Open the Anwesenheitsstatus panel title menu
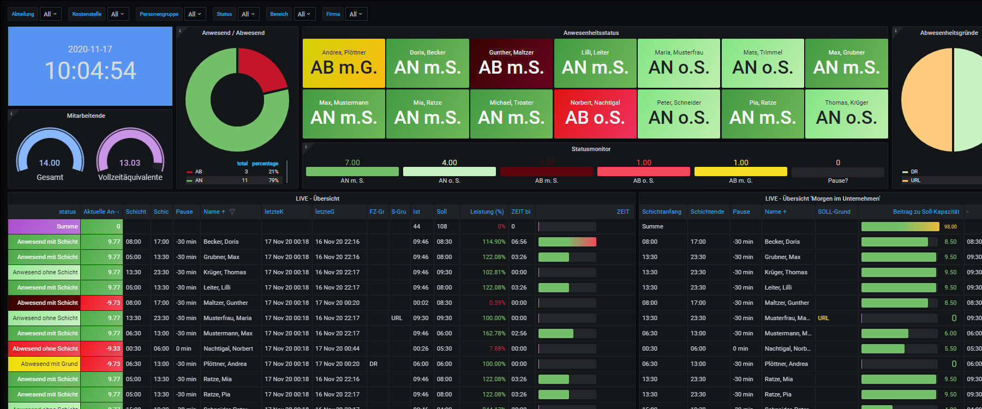 [591, 33]
